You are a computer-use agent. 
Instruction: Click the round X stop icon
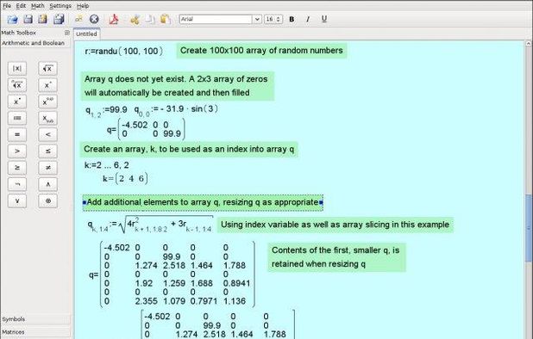tap(94, 19)
